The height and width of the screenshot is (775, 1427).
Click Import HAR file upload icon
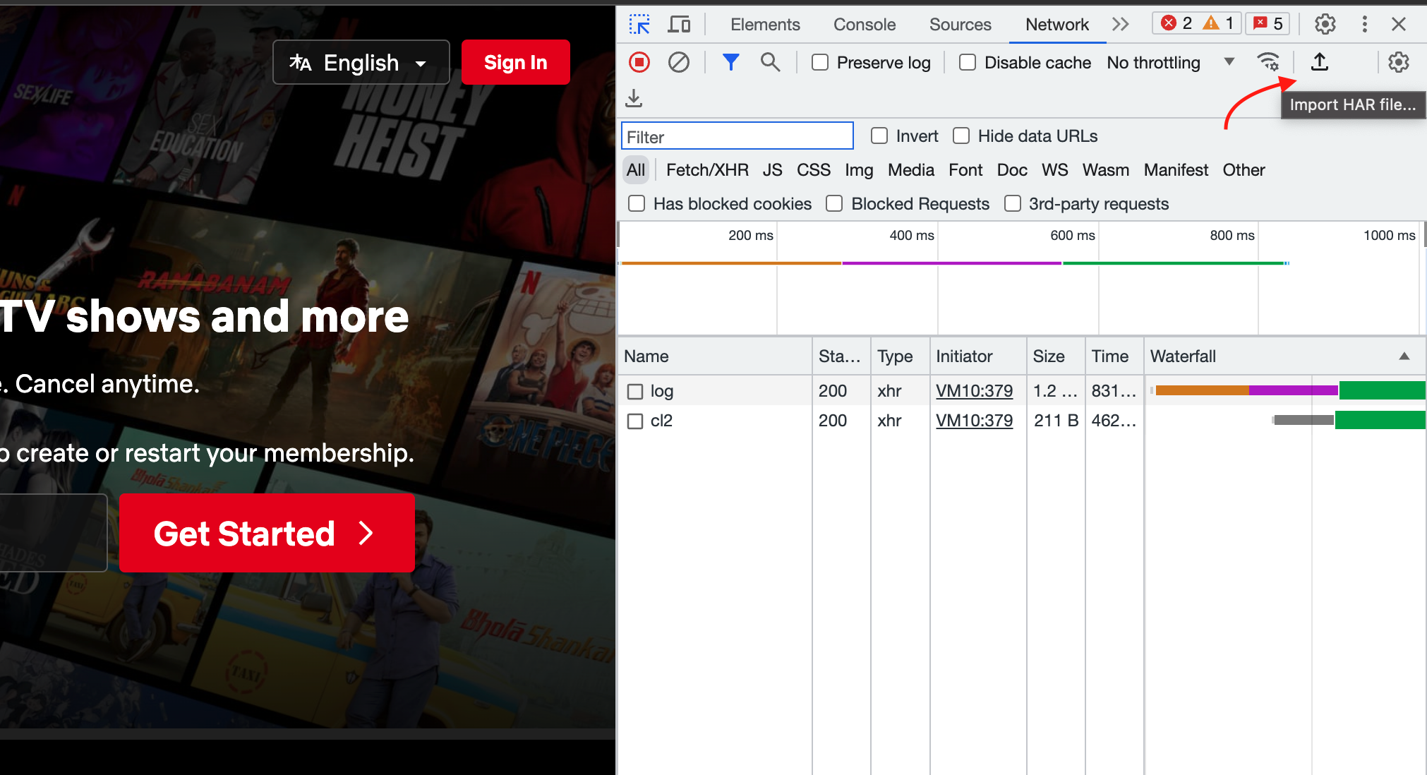pos(1320,62)
